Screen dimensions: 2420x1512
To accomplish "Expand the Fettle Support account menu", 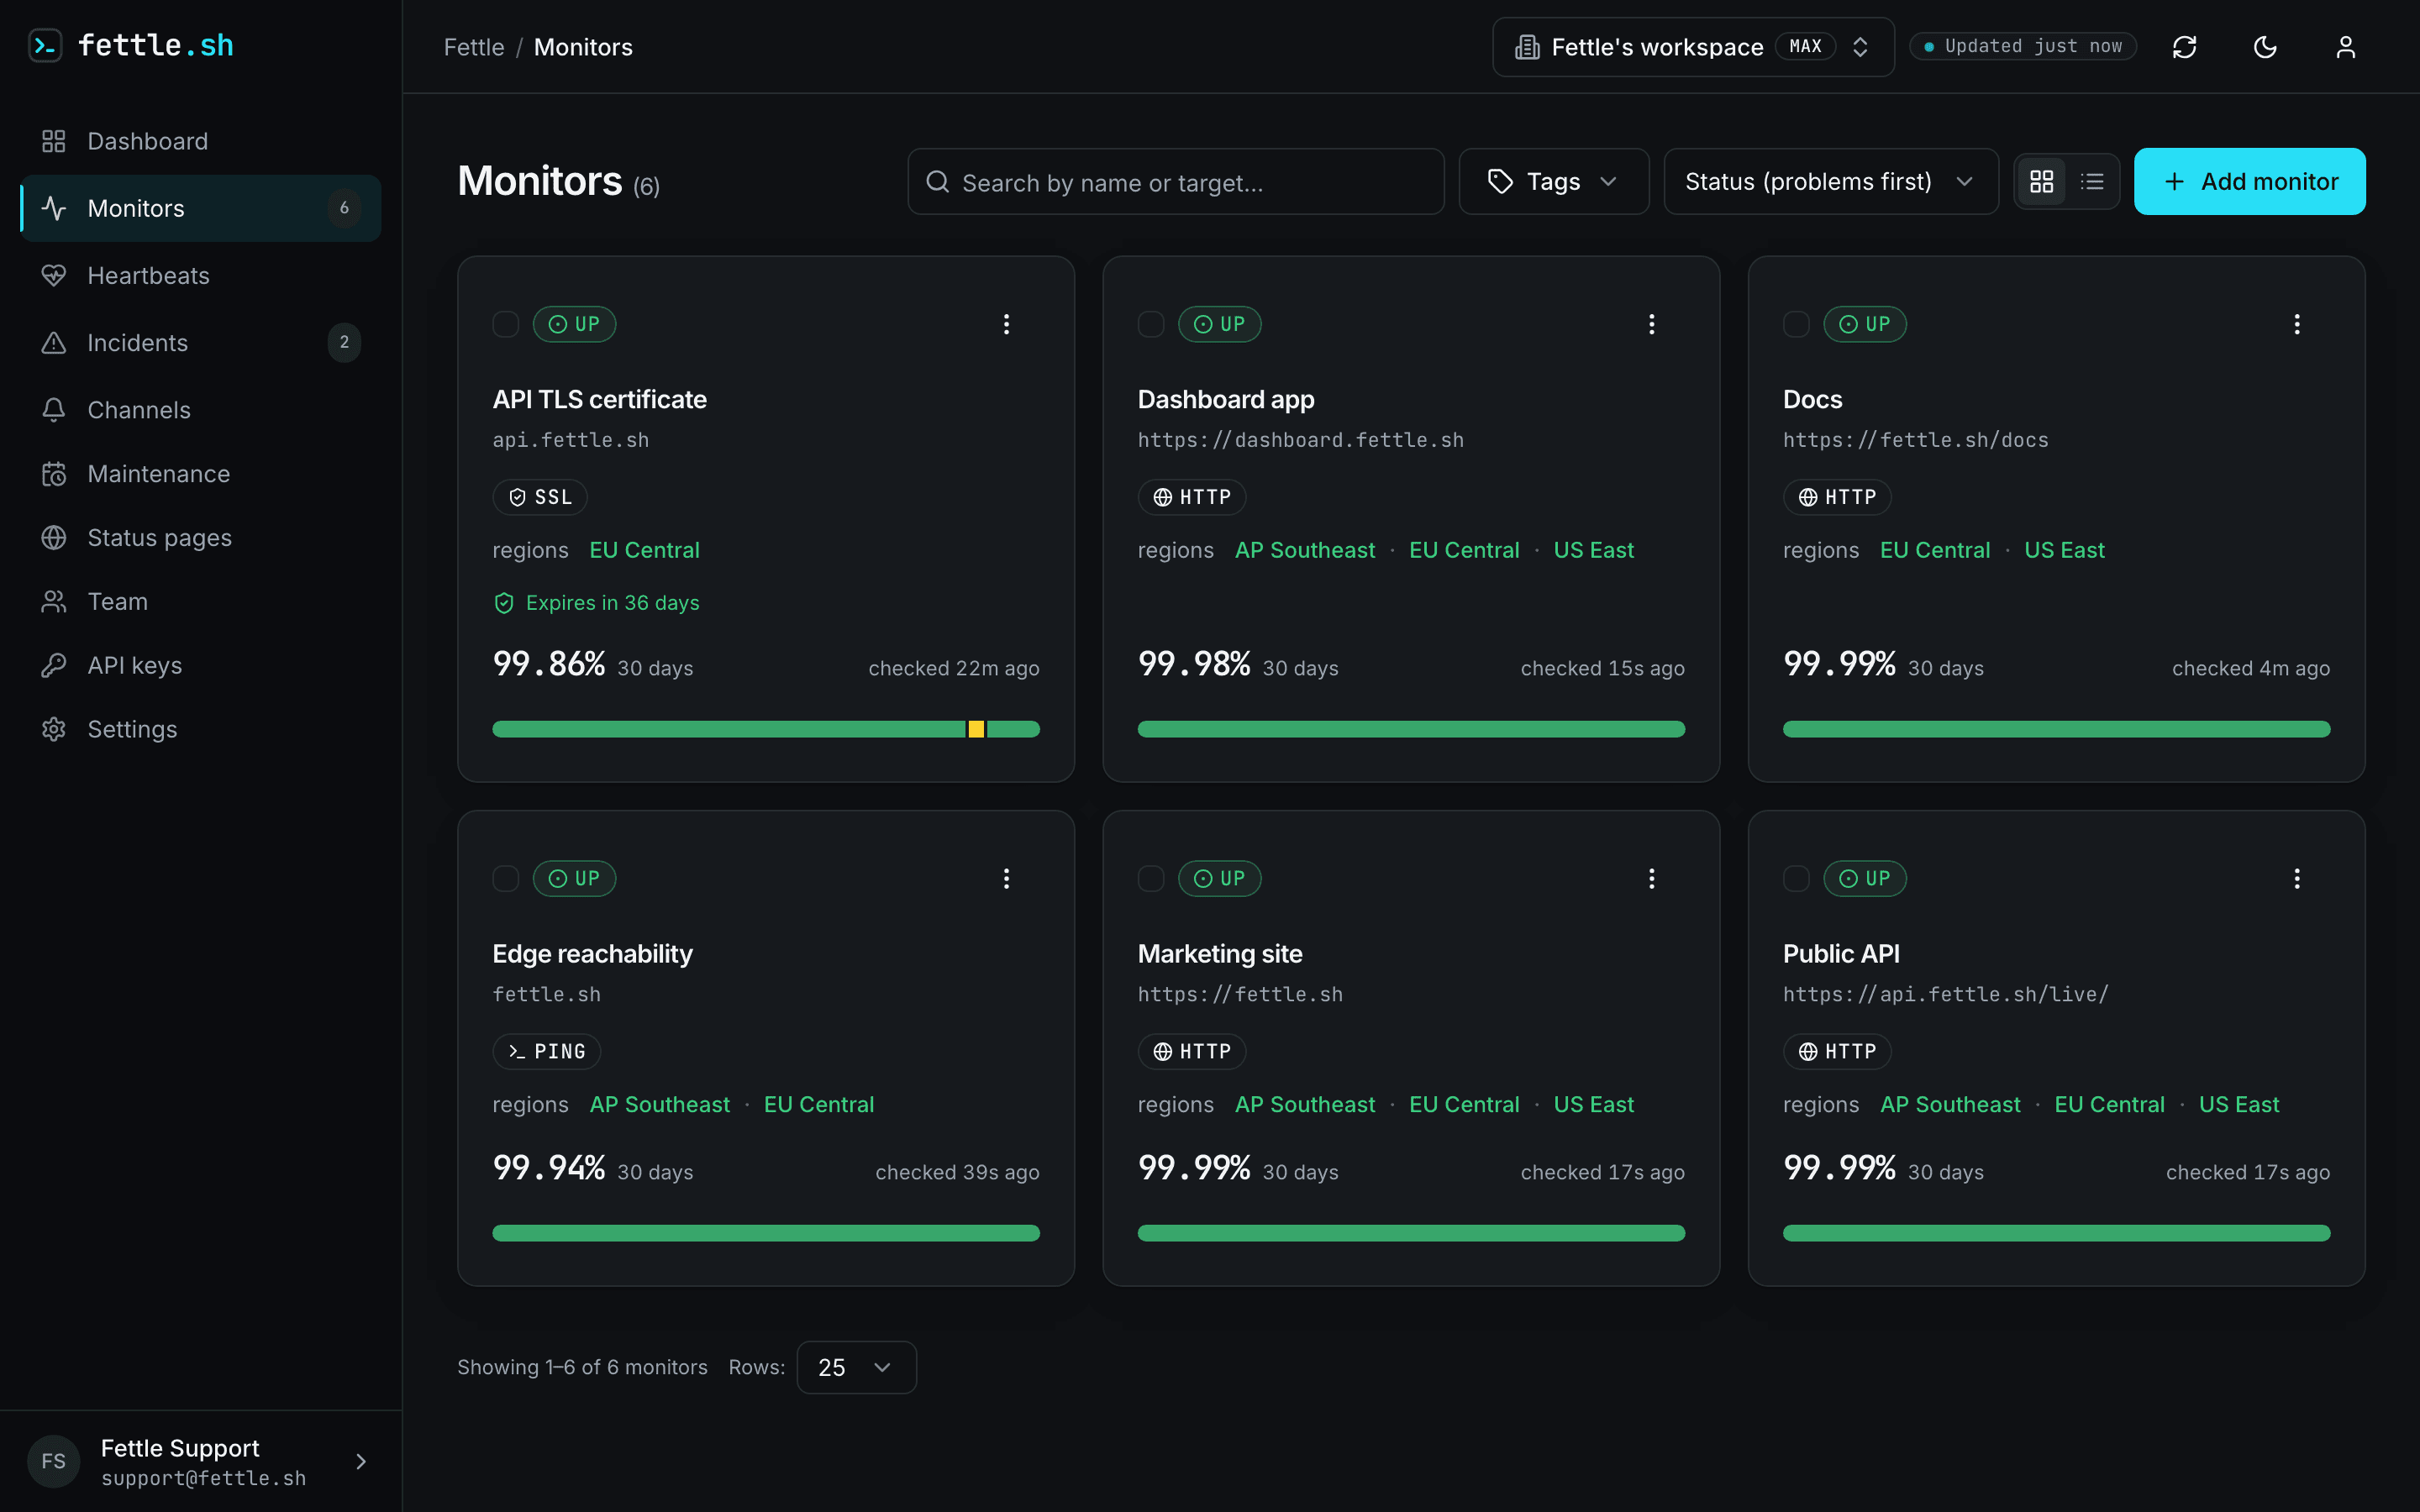I will [200, 1461].
